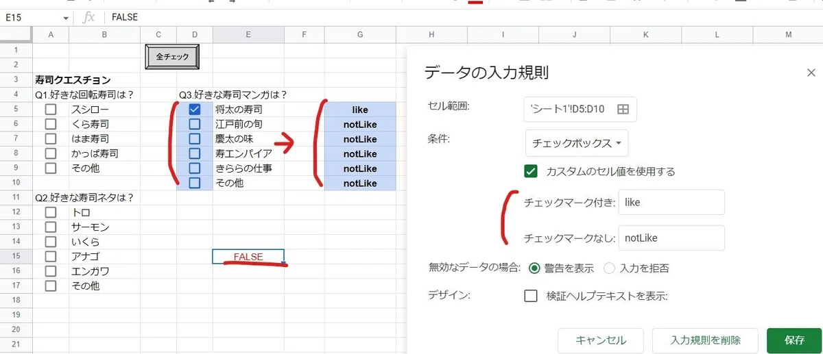Open the チェックボックス condition dropdown
This screenshot has height=354, width=823.
click(x=577, y=144)
